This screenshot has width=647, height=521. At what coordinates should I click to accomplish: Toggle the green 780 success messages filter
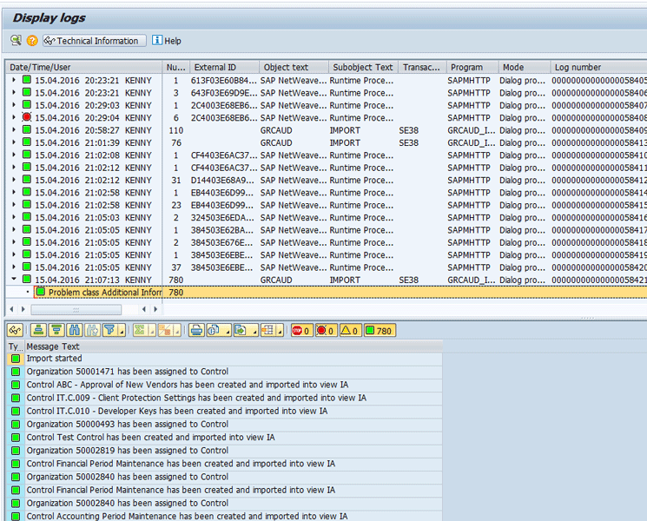pyautogui.click(x=379, y=331)
